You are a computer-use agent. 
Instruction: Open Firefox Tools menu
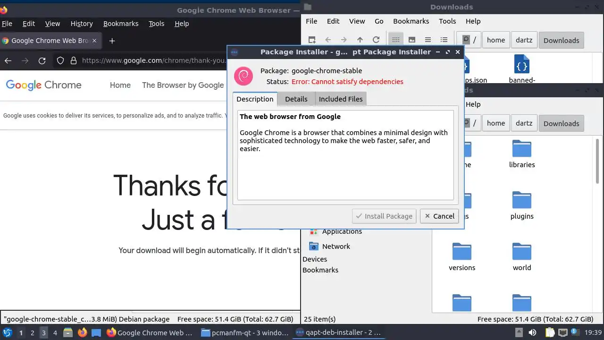pos(156,24)
